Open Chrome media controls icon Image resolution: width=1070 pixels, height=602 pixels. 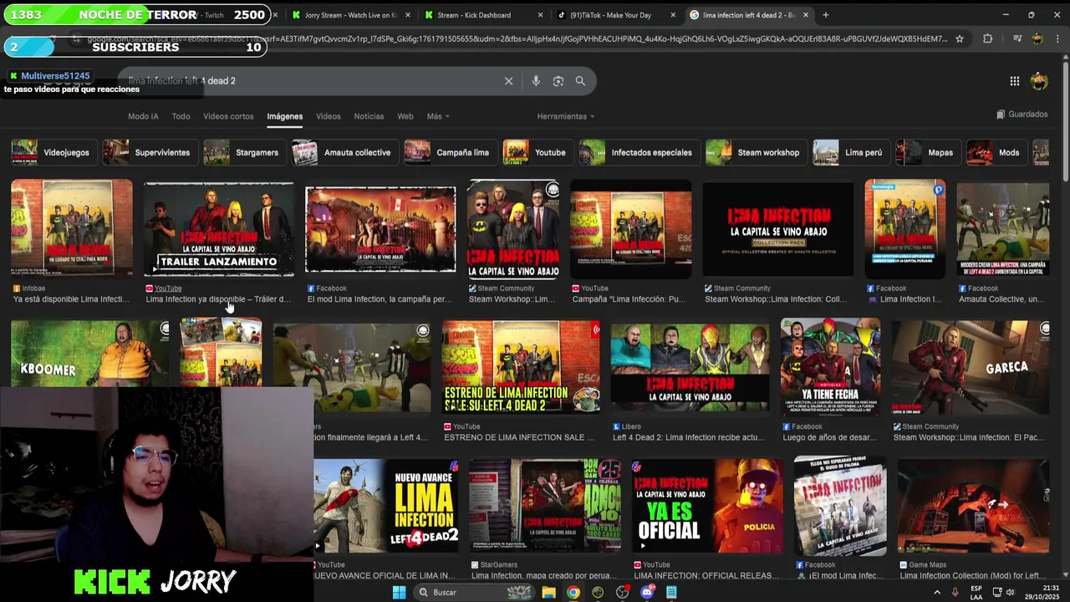pos(1016,38)
